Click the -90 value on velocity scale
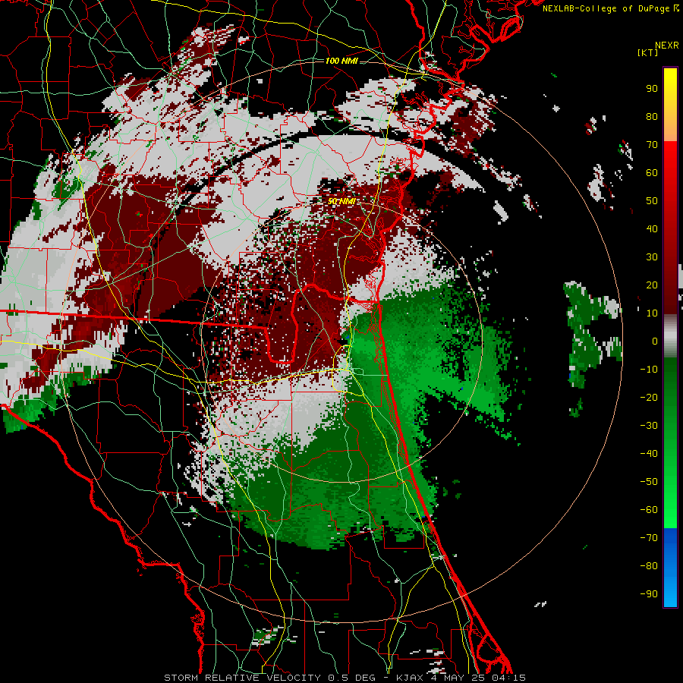Image resolution: width=683 pixels, height=683 pixels. coord(649,593)
